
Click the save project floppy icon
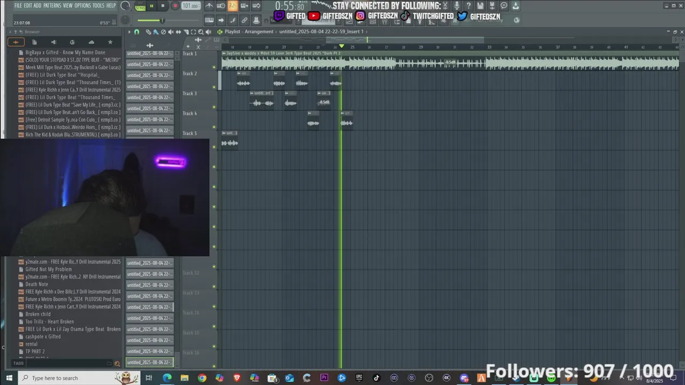[480, 5]
